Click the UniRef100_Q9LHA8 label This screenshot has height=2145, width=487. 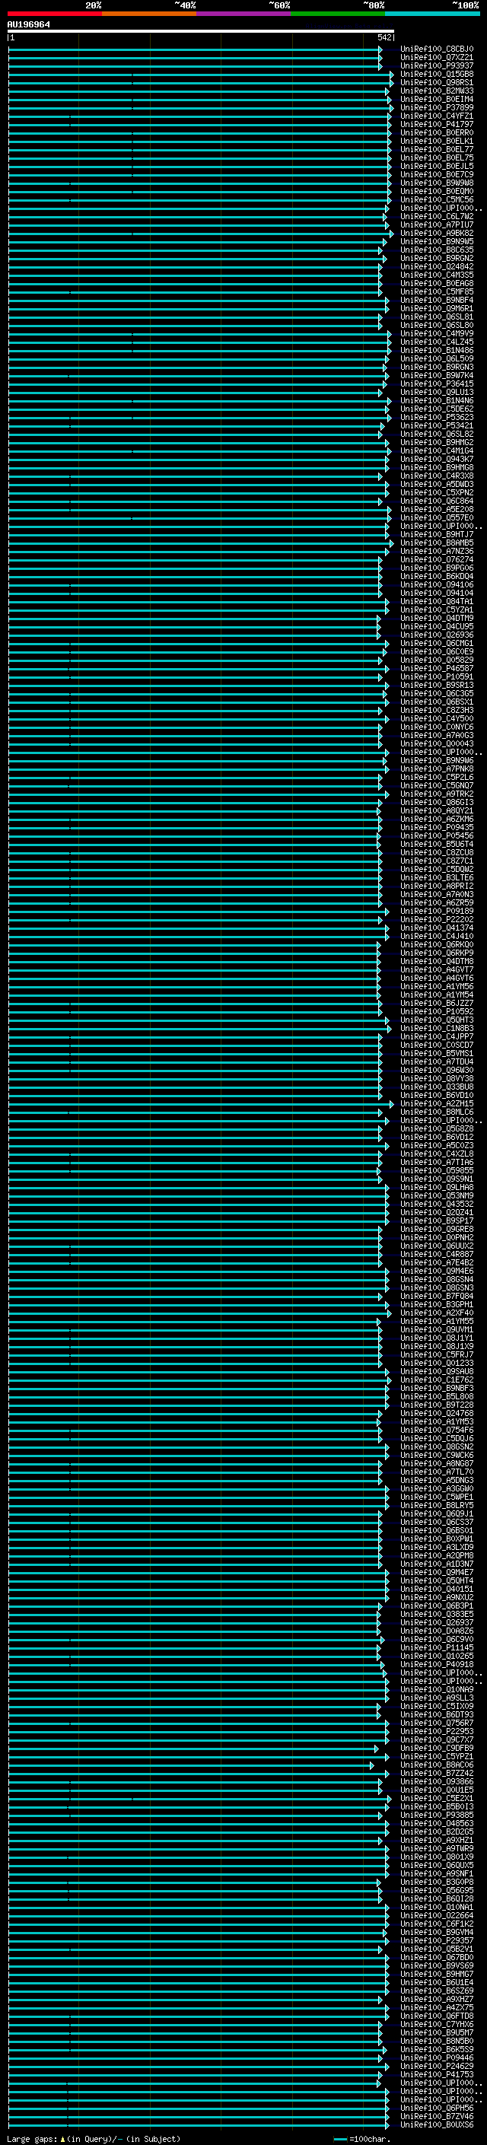pos(437,1186)
